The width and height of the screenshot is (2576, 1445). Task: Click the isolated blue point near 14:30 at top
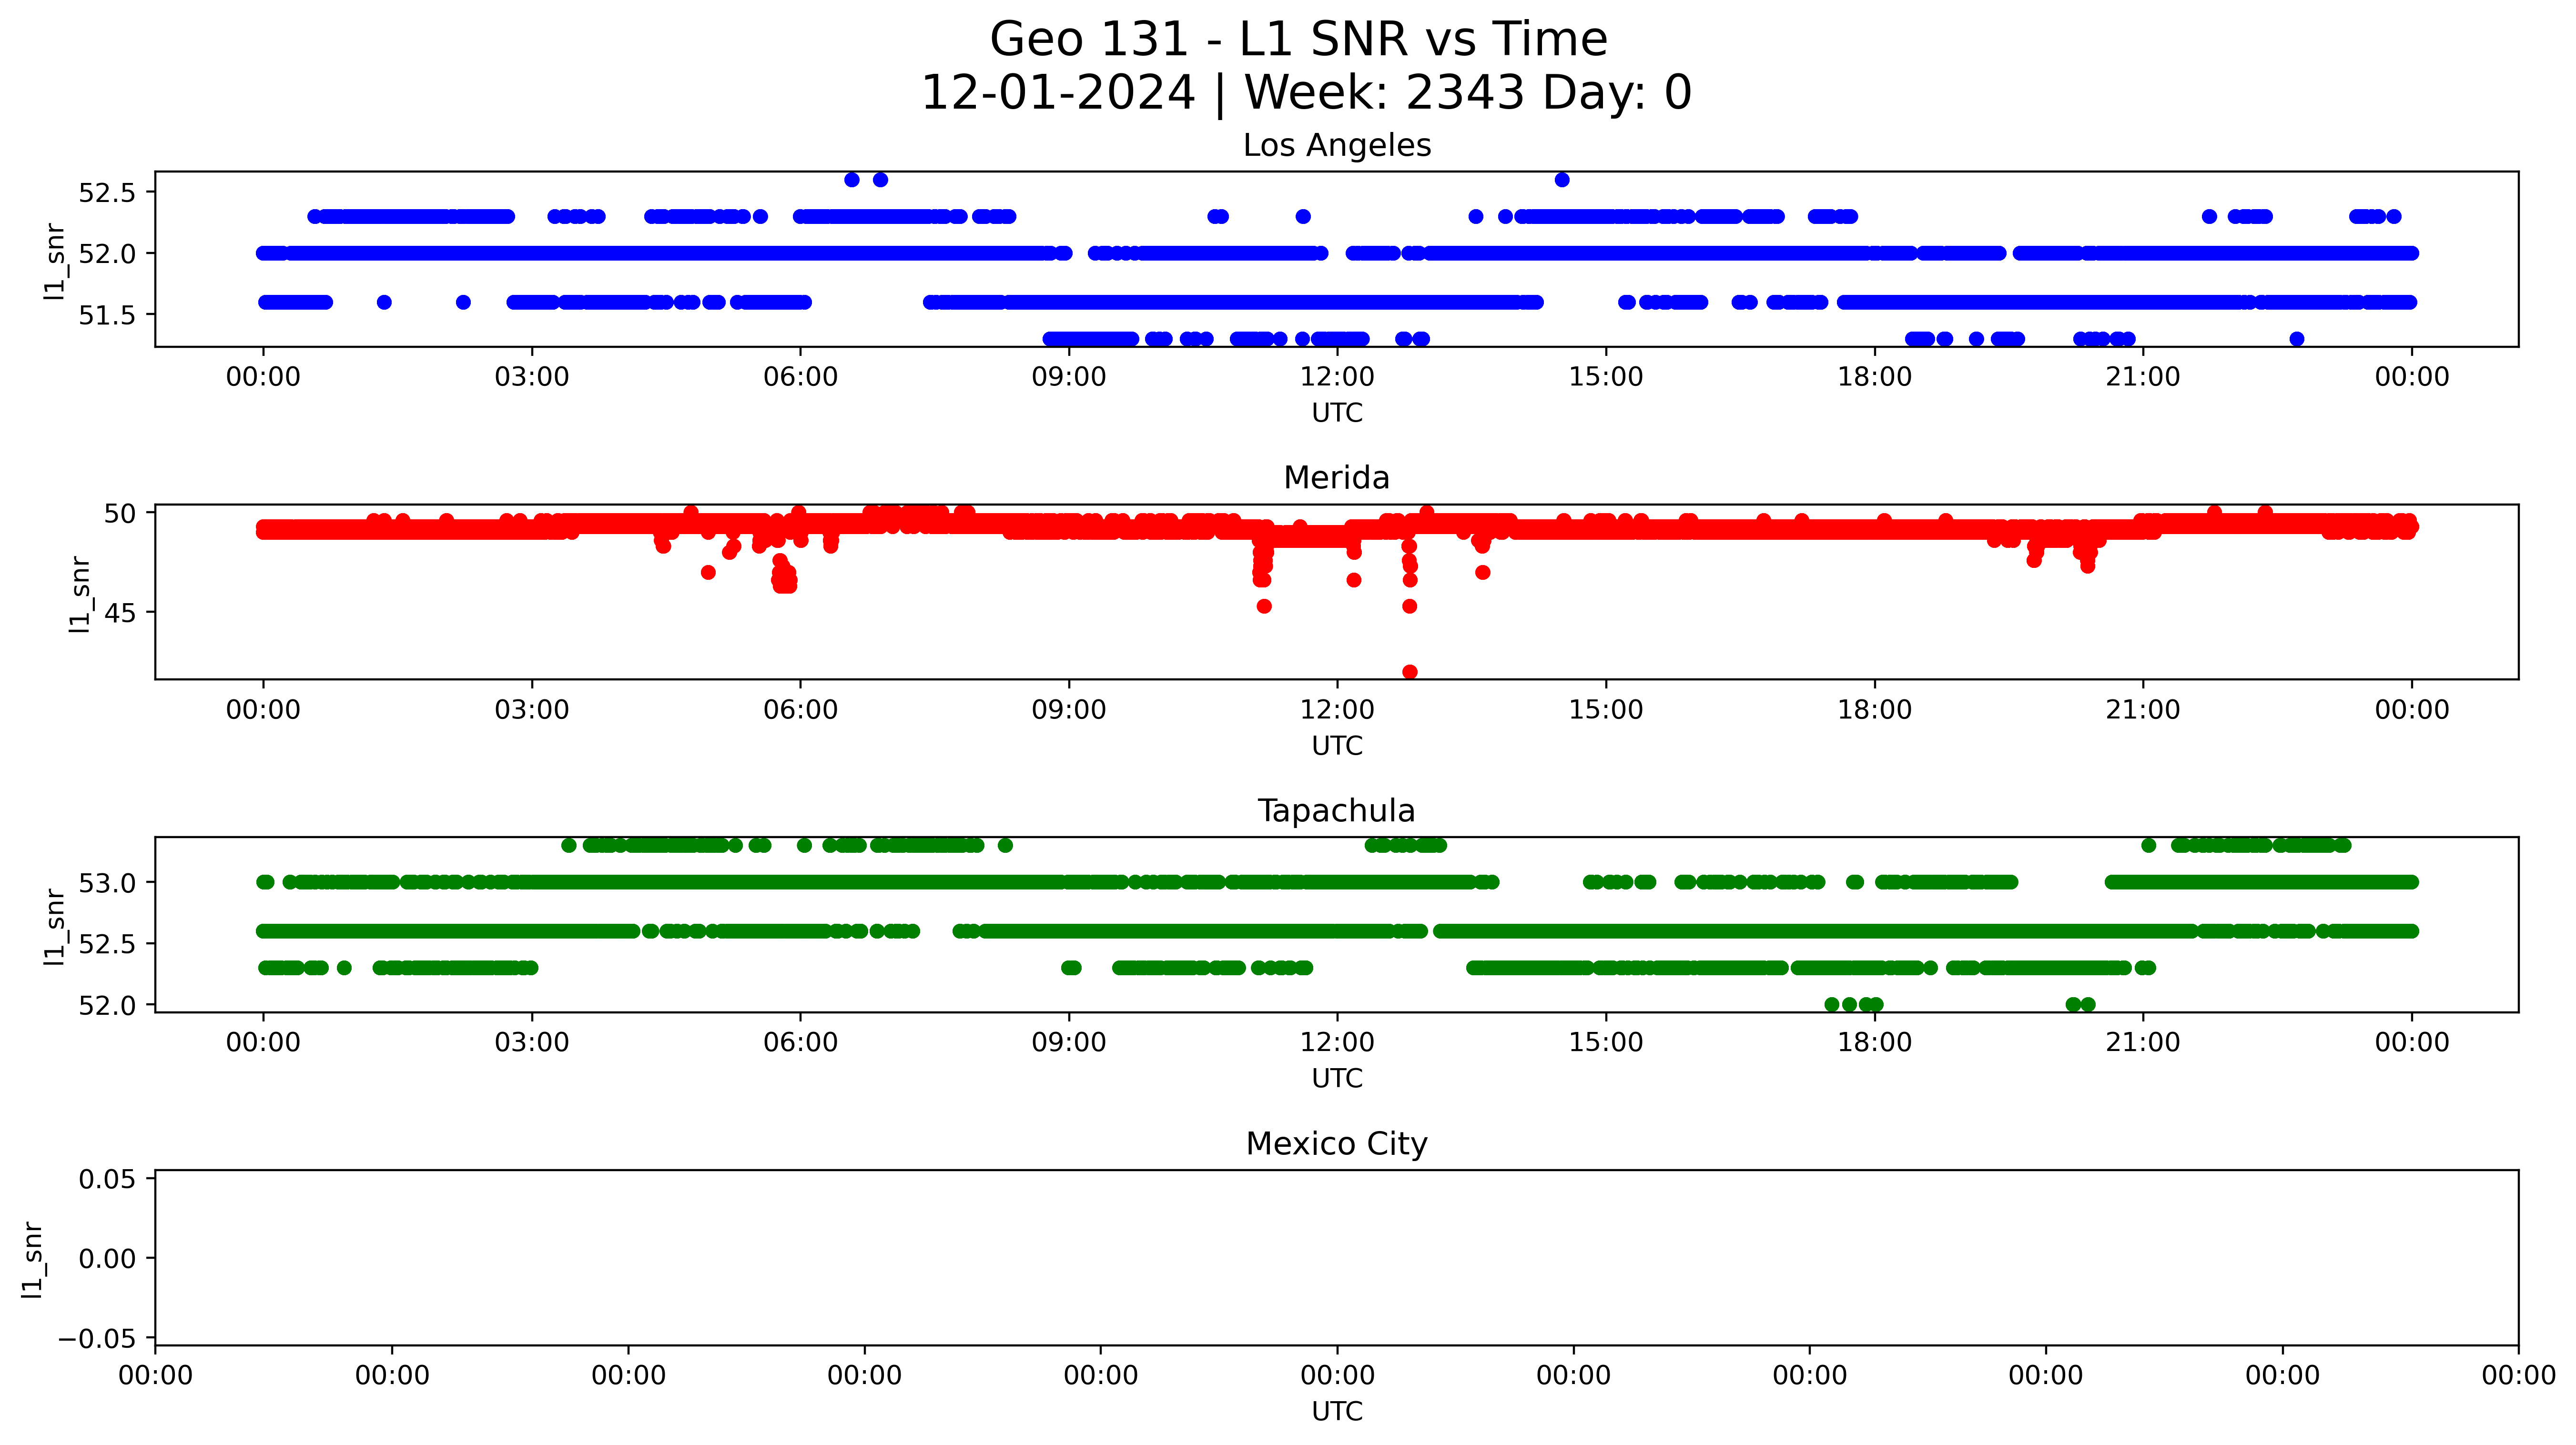coord(1562,180)
